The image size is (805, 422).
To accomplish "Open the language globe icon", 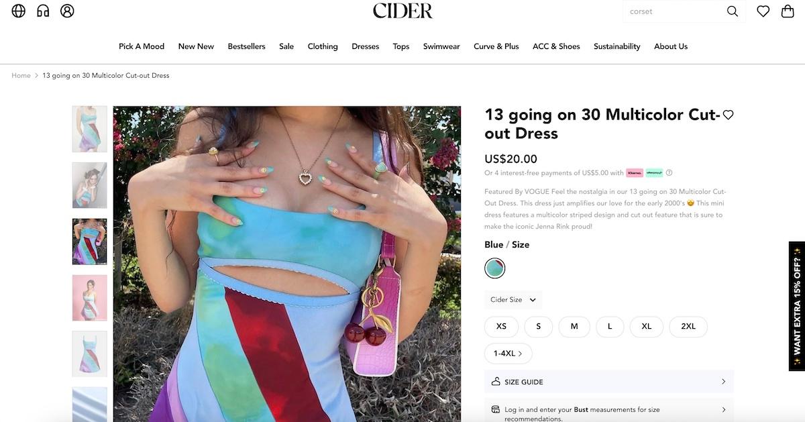I will pyautogui.click(x=19, y=11).
